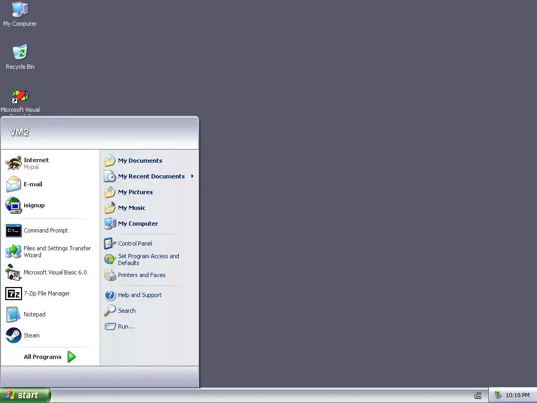
Task: Click the Control Panel icon
Action: coord(110,243)
